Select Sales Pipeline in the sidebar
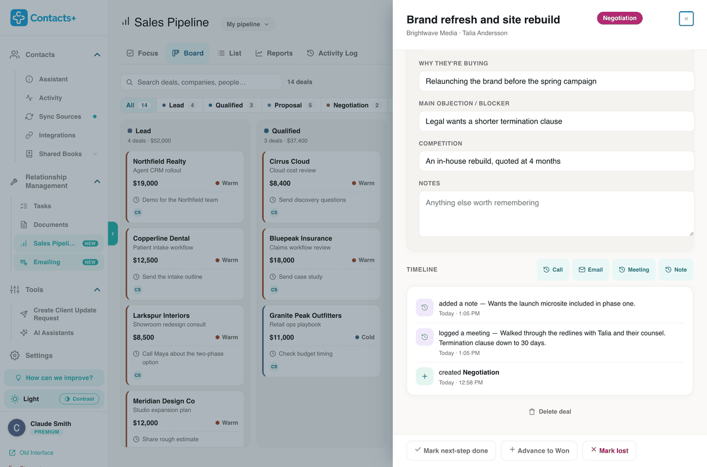The image size is (707, 467). click(x=59, y=243)
